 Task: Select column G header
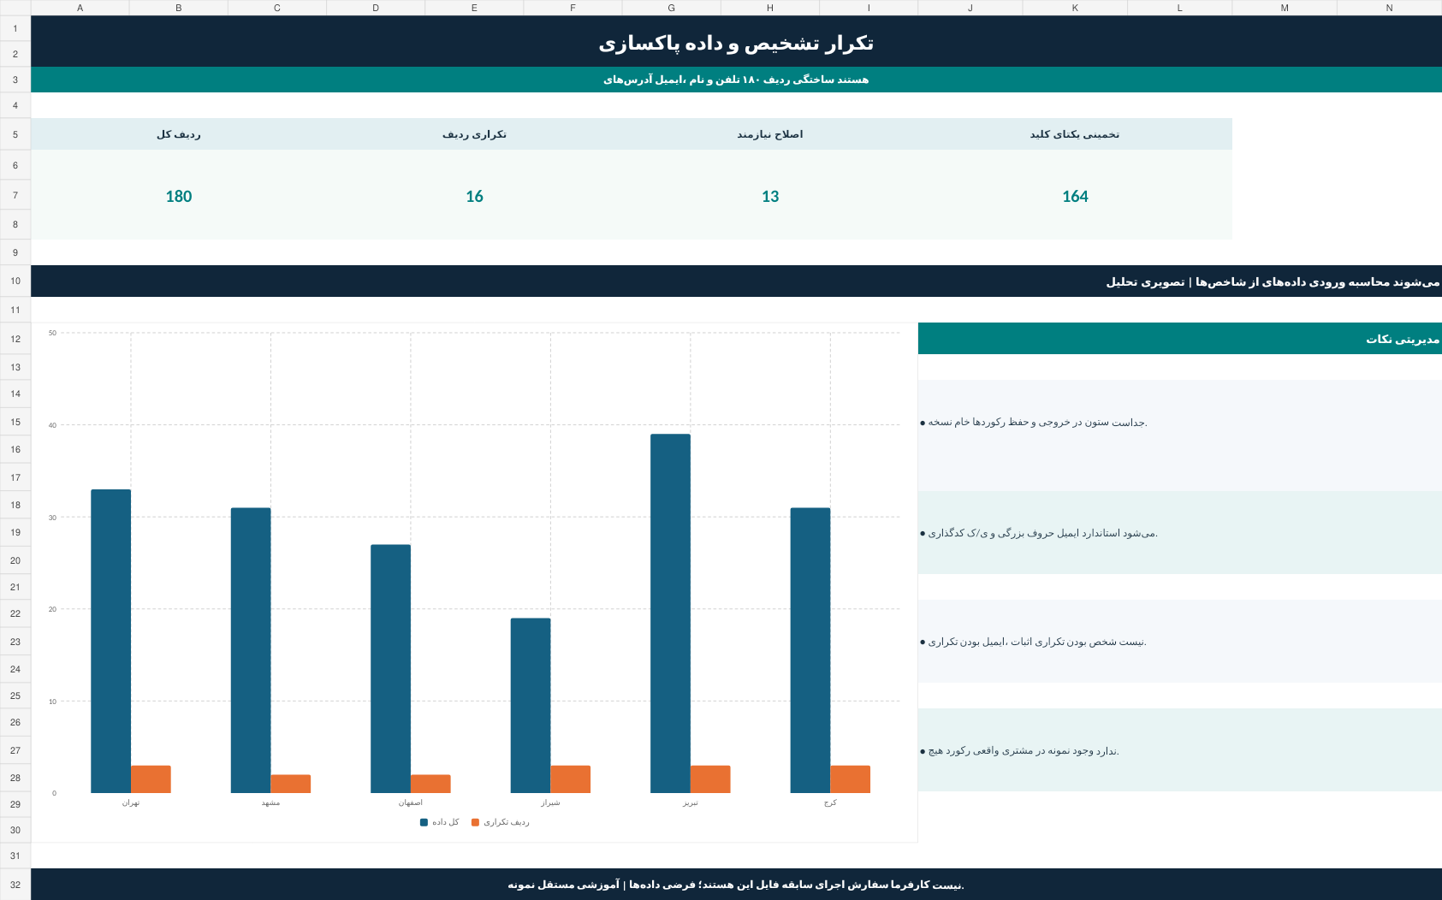pos(672,8)
